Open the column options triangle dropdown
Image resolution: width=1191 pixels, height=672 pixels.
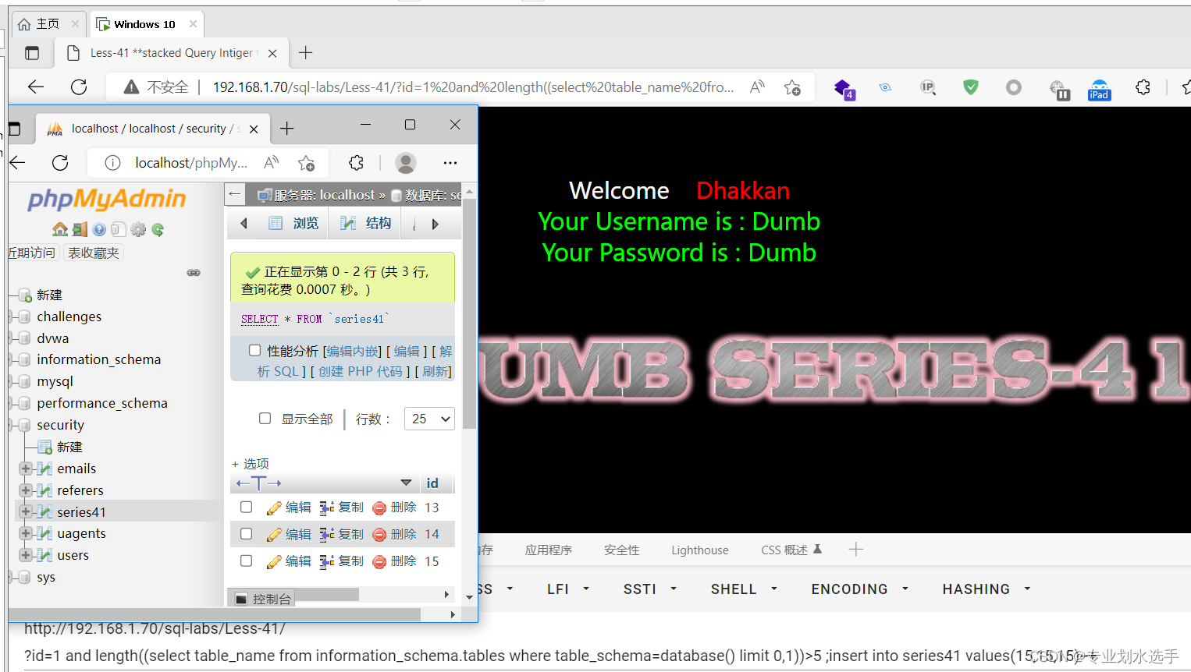[406, 483]
